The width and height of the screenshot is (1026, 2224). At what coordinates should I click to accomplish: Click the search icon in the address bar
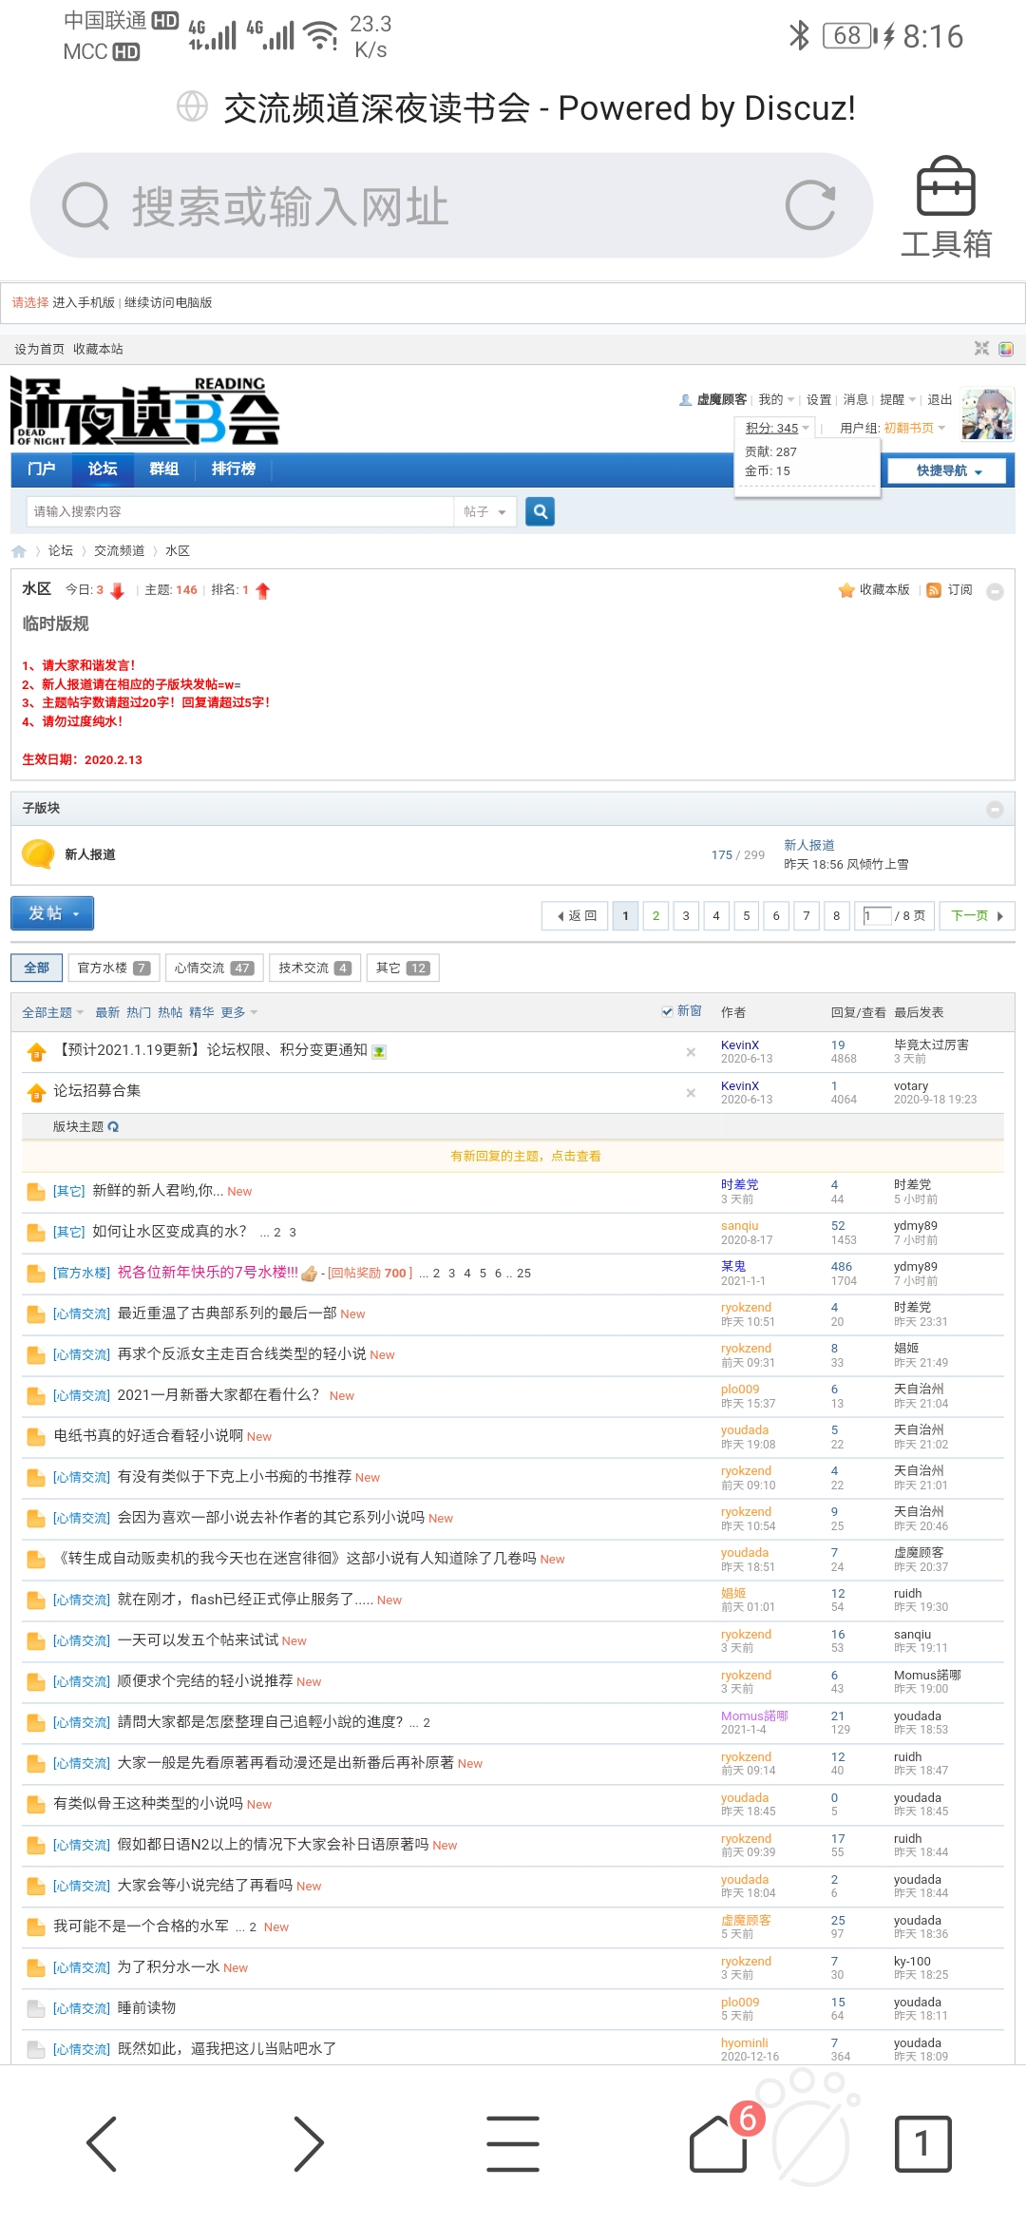pos(85,205)
